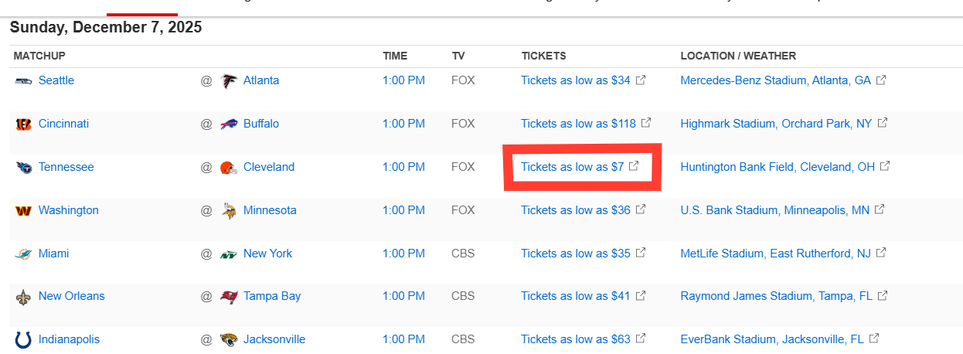
Task: Open Tickets as low as $7 link
Action: pyautogui.click(x=572, y=167)
